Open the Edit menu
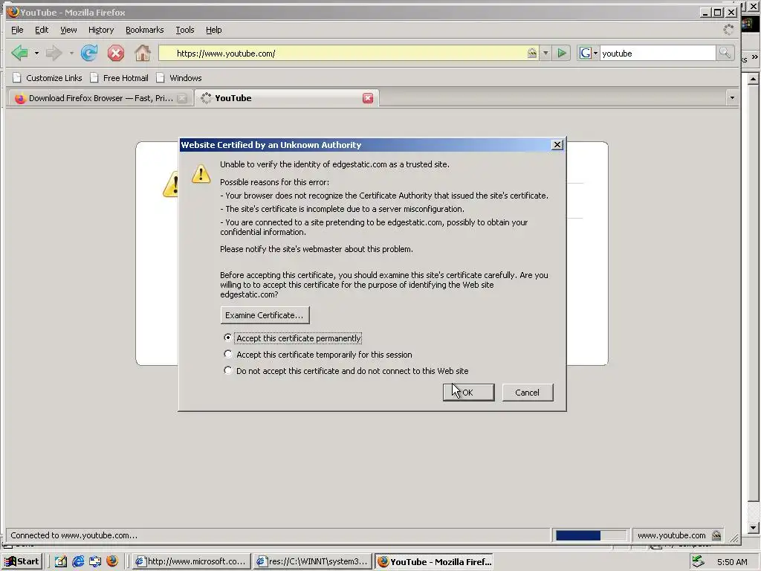This screenshot has width=761, height=571. coord(42,30)
